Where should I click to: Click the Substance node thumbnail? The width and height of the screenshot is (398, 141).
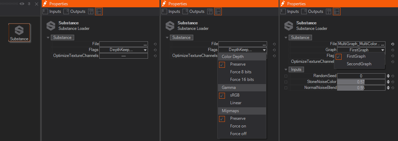[19, 33]
